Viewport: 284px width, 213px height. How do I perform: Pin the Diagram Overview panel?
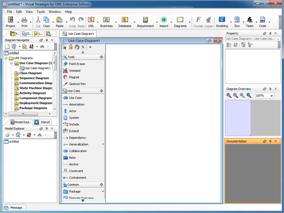coord(270,89)
